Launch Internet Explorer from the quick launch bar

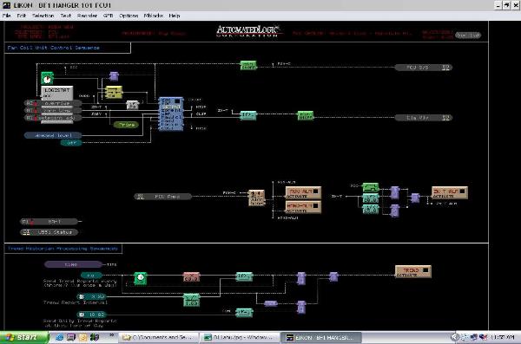click(x=59, y=337)
